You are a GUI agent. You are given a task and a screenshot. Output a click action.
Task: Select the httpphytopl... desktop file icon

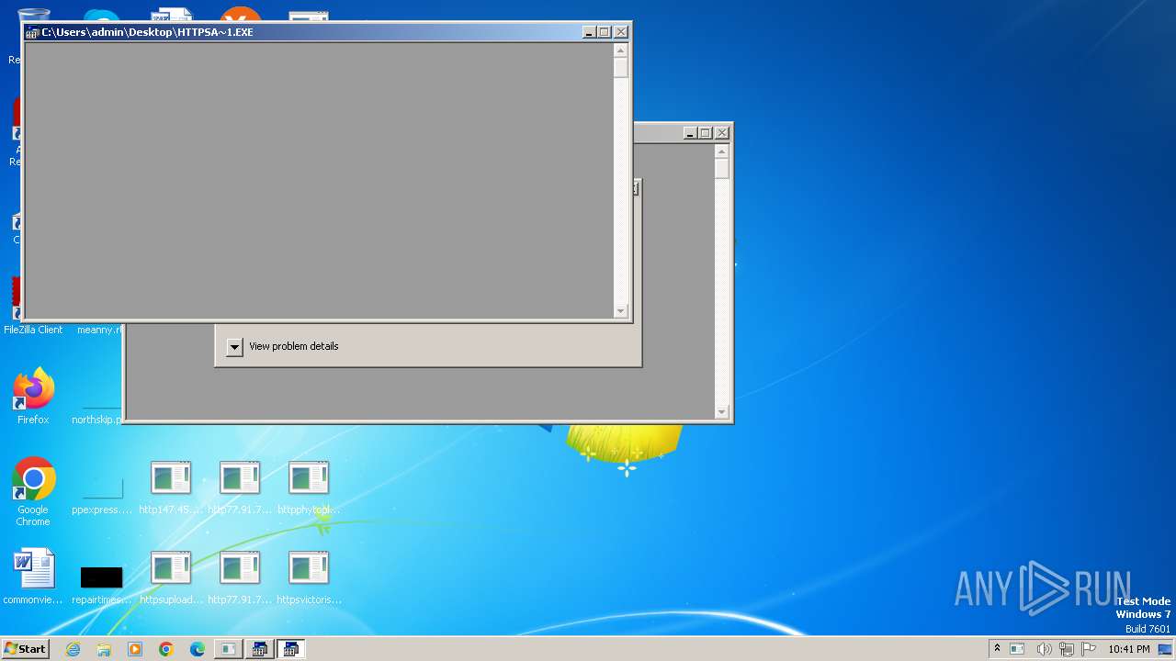309,487
